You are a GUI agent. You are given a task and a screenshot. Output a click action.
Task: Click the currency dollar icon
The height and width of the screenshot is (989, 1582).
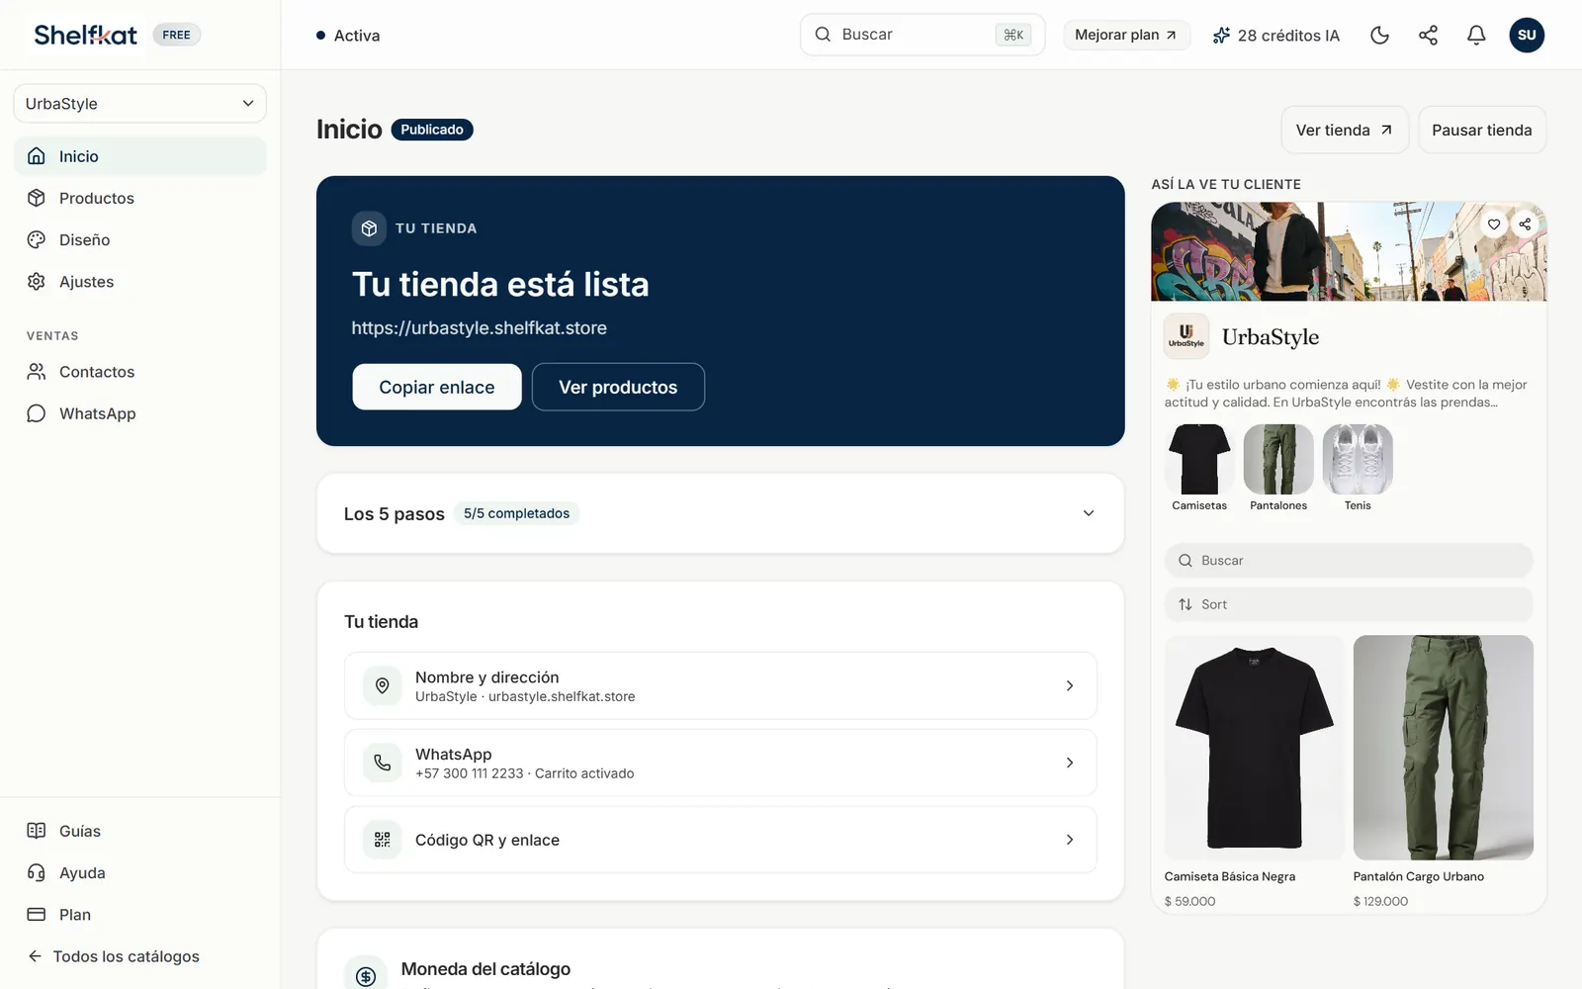tap(366, 976)
